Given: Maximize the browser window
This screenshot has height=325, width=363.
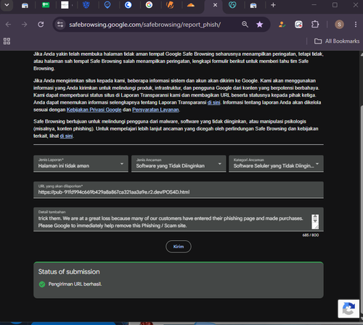Looking at the screenshot, I should [335, 5].
